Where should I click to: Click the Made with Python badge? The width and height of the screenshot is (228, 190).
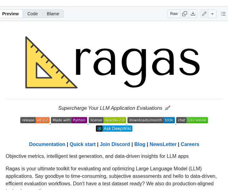69,120
